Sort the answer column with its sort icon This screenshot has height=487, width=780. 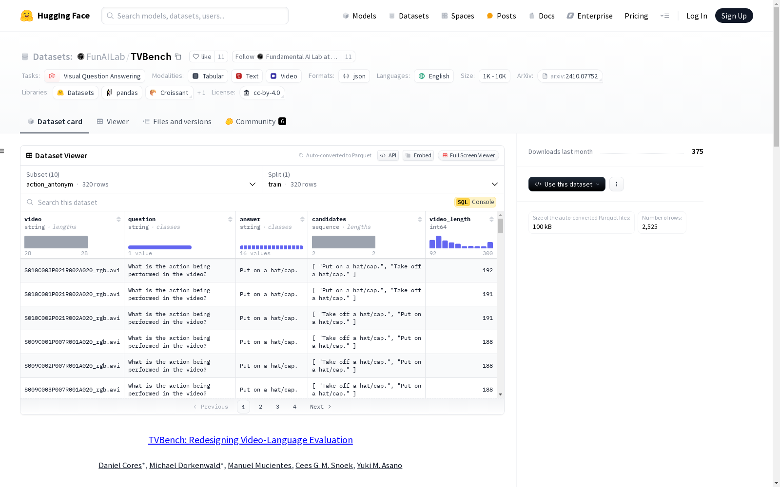pyautogui.click(x=302, y=220)
